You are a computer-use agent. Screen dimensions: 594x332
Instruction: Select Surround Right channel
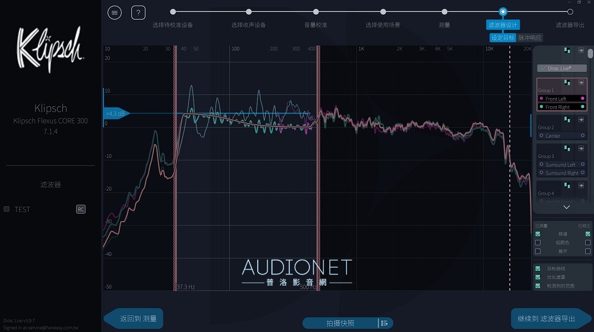click(x=561, y=173)
